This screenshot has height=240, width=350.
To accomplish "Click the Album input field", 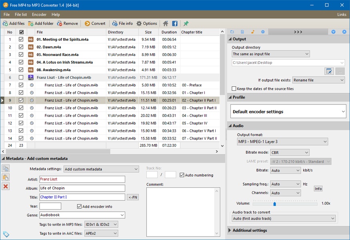I will [82, 188].
